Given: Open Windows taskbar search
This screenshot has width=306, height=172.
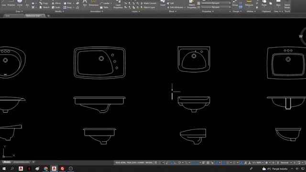Looking at the screenshot, I should click(12, 169).
